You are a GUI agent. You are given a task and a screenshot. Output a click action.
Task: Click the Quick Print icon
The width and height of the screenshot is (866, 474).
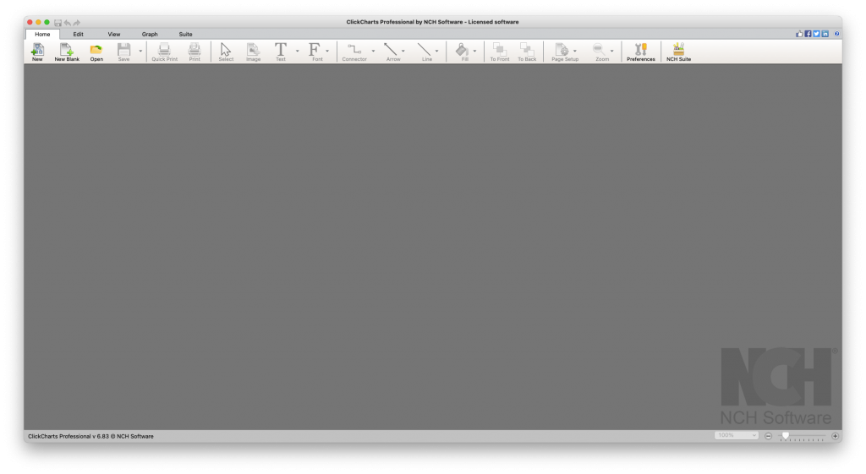165,52
